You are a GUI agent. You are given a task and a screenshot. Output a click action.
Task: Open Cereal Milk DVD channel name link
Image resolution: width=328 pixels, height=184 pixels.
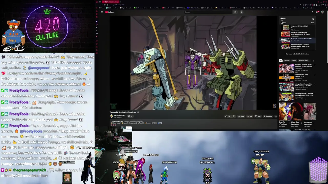coord(119,115)
